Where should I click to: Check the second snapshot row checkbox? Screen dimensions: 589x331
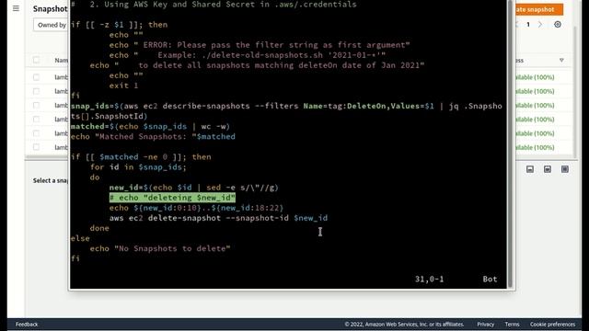[36, 91]
